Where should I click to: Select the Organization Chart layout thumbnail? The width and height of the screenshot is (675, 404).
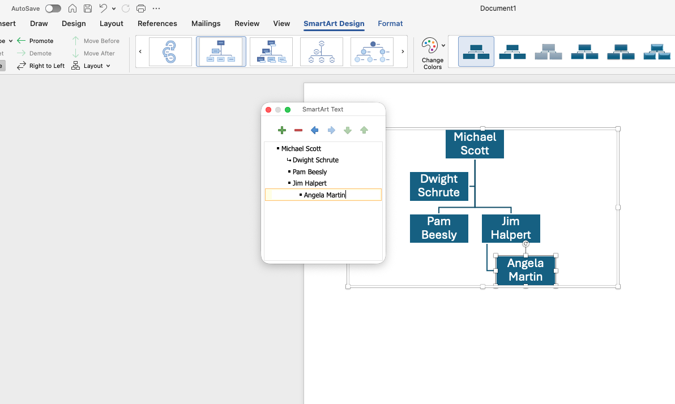click(x=221, y=51)
